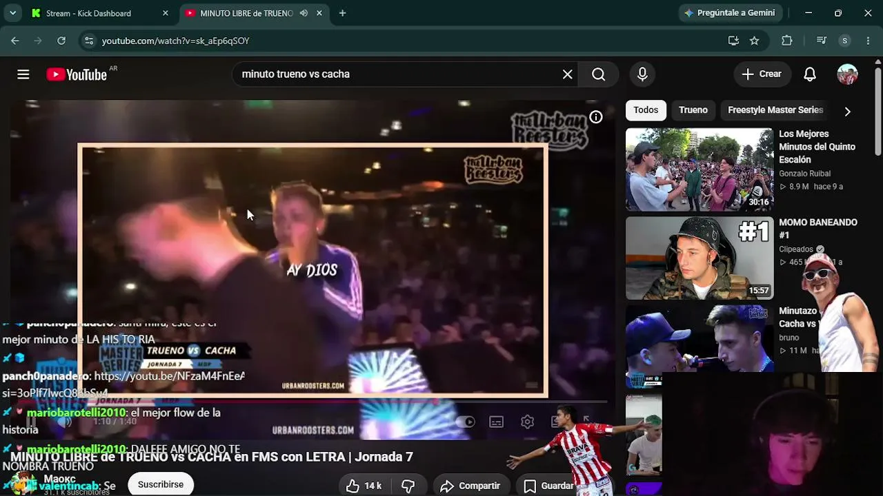
Task: Click MOMO BANEANDO #1 video title
Action: [818, 229]
